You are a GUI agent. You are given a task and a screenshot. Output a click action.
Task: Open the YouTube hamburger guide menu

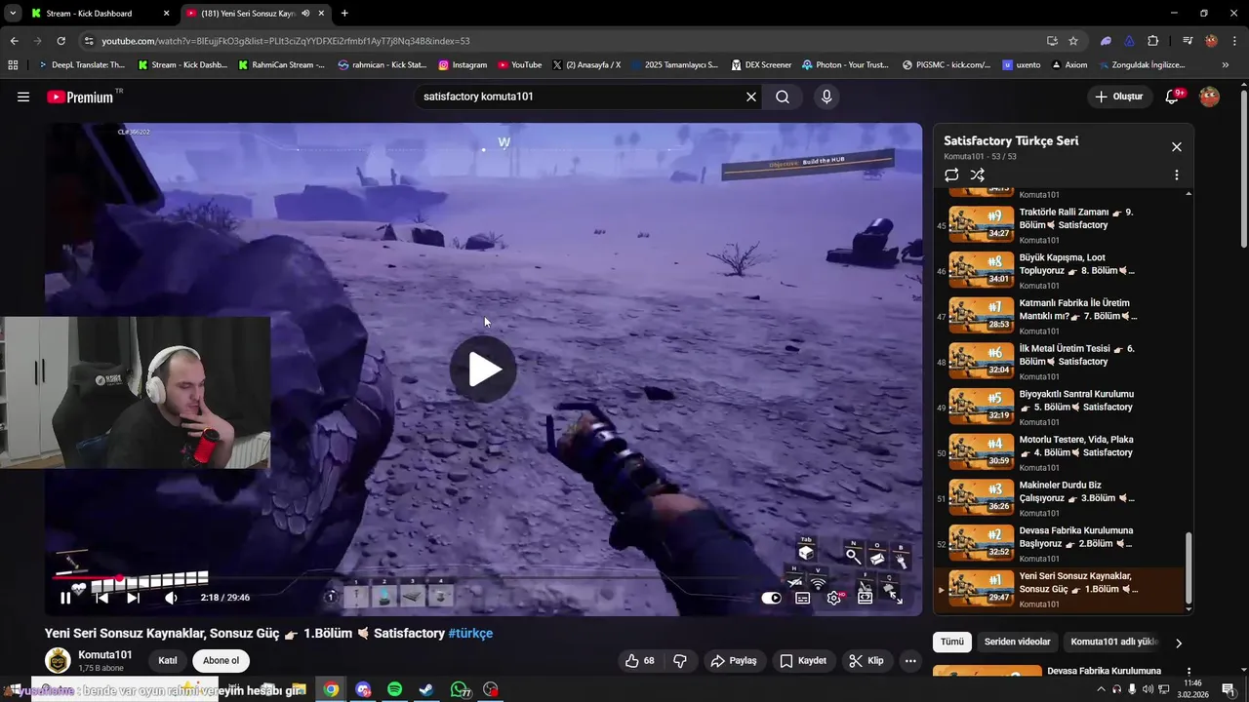click(x=23, y=97)
